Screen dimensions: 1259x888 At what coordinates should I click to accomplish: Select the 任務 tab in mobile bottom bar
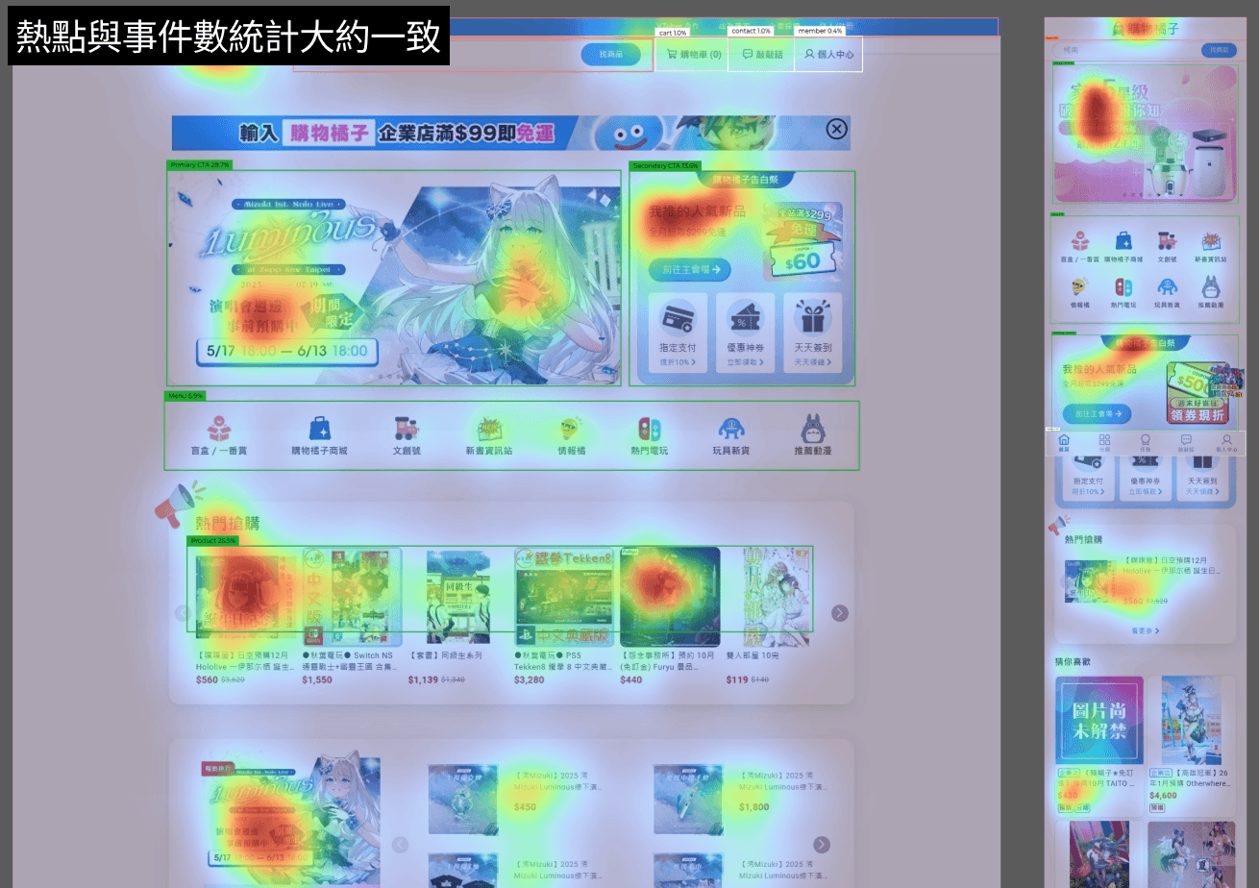pyautogui.click(x=1145, y=443)
